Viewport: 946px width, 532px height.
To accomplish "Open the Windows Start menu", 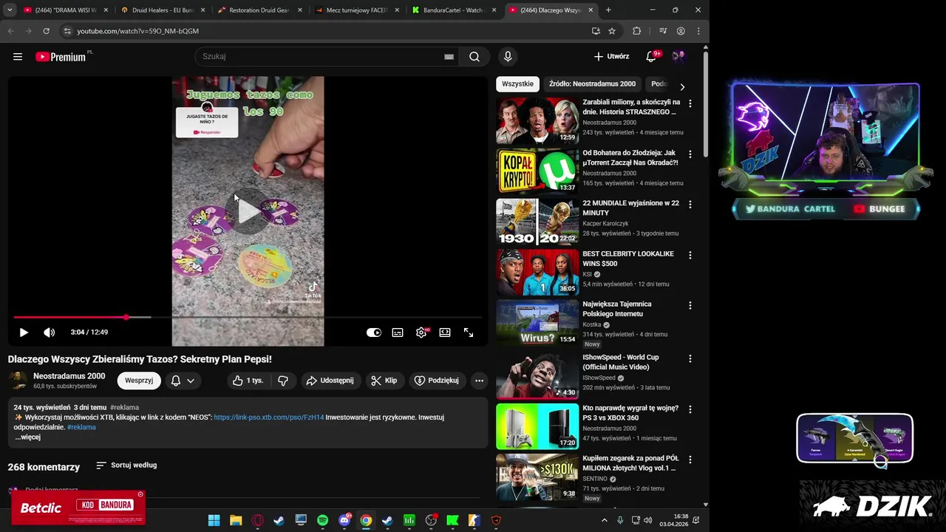I will pyautogui.click(x=214, y=521).
